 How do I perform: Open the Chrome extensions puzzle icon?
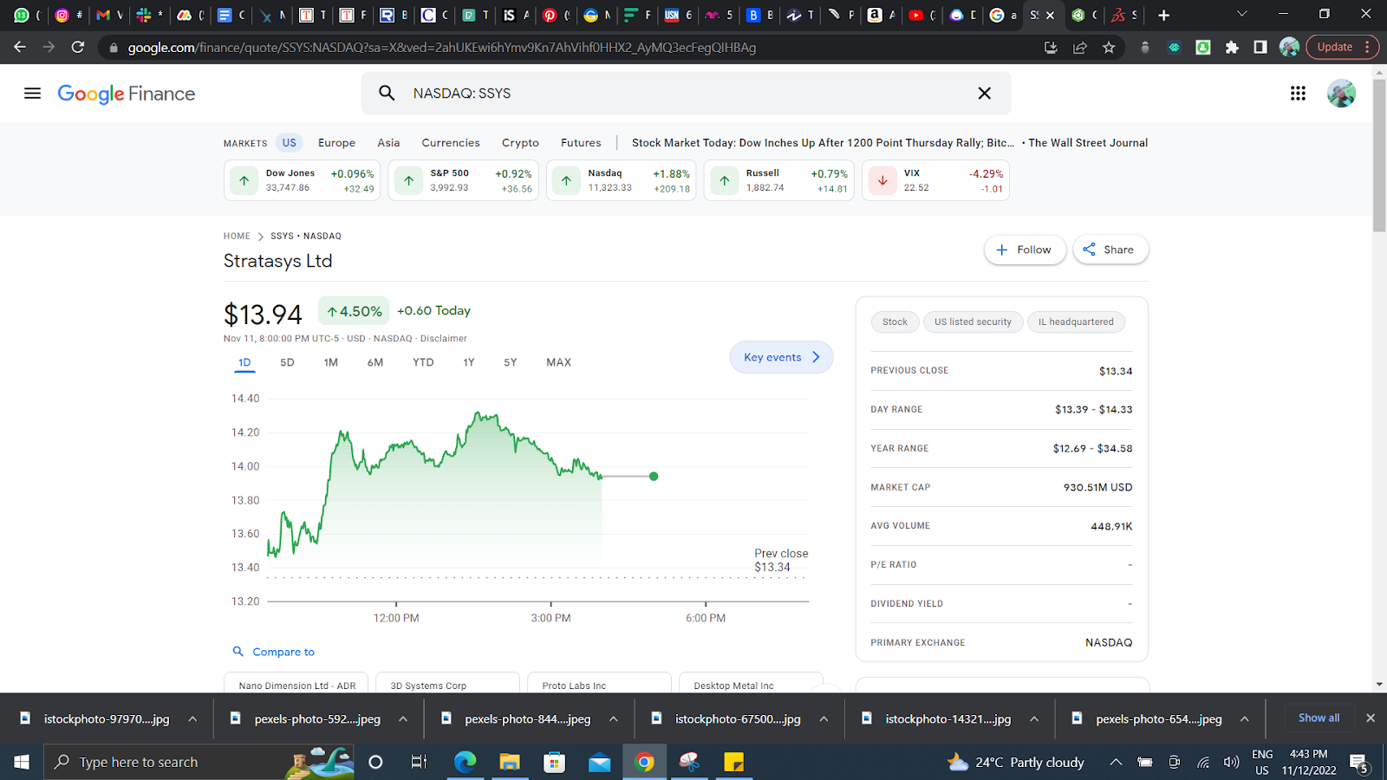tap(1232, 48)
